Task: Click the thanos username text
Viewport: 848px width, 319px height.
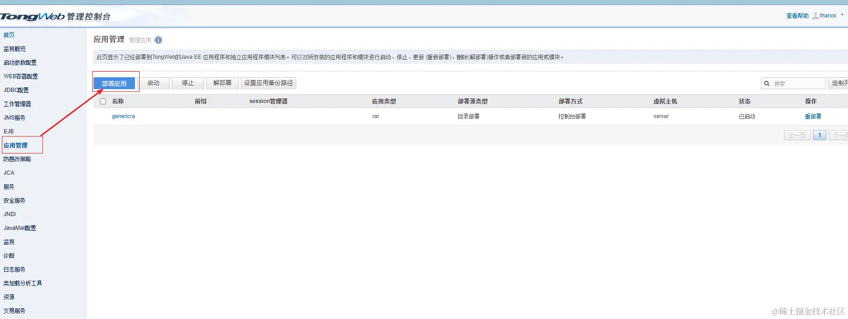Action: point(828,16)
